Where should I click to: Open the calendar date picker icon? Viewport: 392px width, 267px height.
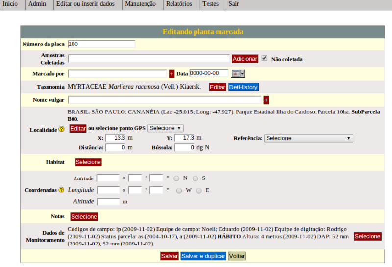click(238, 74)
